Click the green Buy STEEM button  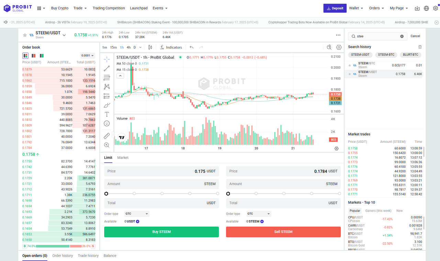pyautogui.click(x=161, y=232)
